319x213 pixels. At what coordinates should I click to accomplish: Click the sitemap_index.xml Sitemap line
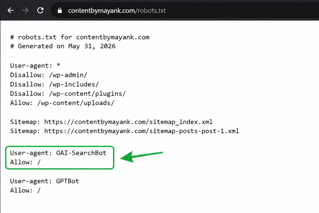click(x=111, y=122)
